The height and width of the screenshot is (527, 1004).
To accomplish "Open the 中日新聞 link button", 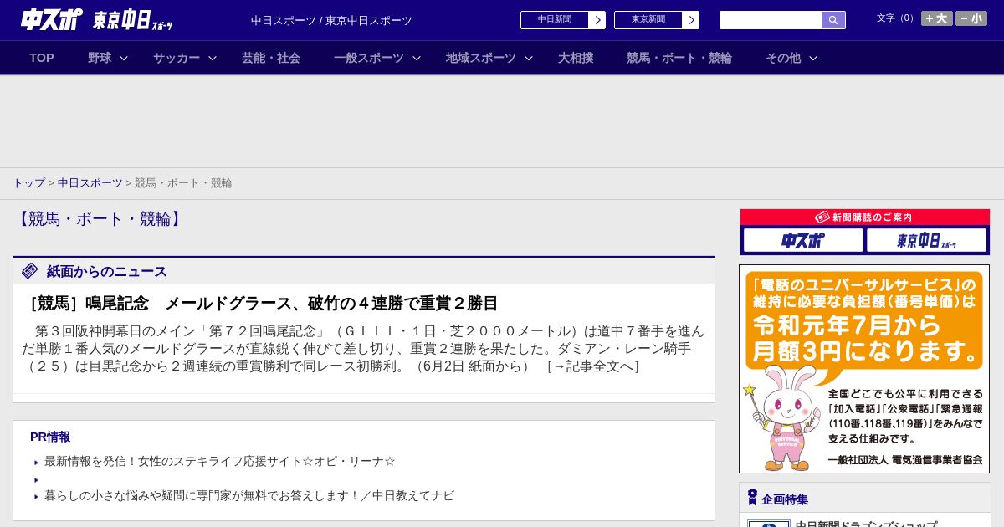I will (555, 20).
